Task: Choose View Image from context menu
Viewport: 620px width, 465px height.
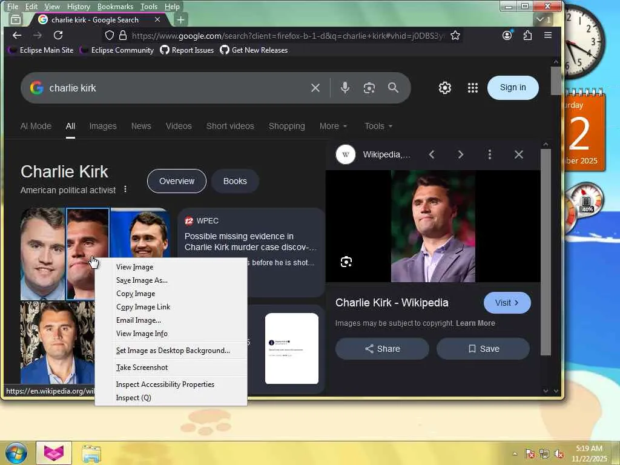Action: 171,267
